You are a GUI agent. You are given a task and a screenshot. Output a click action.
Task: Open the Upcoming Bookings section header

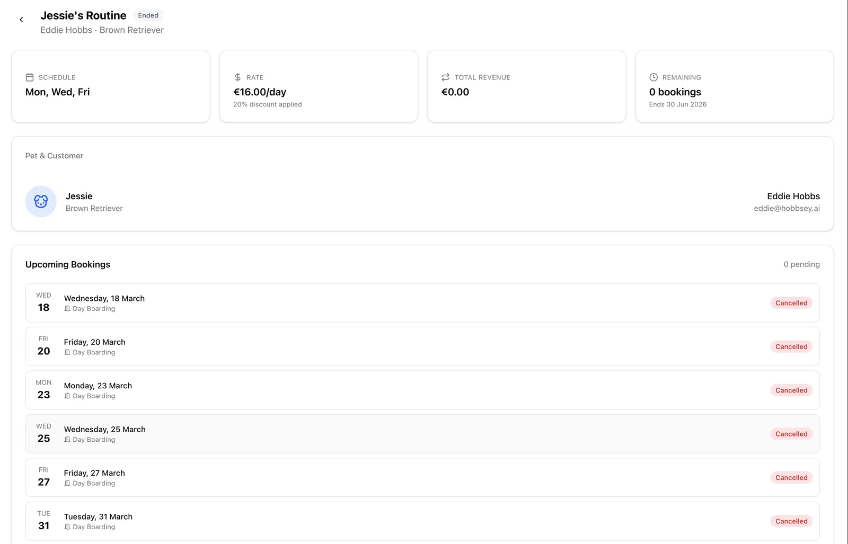point(68,264)
